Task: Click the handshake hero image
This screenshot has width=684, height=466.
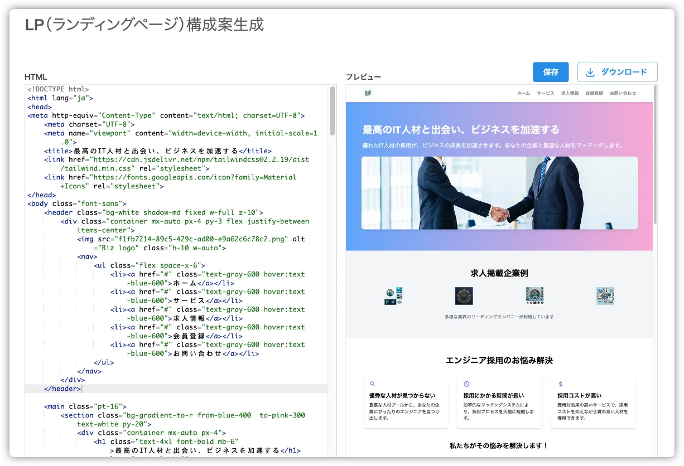Action: point(499,193)
